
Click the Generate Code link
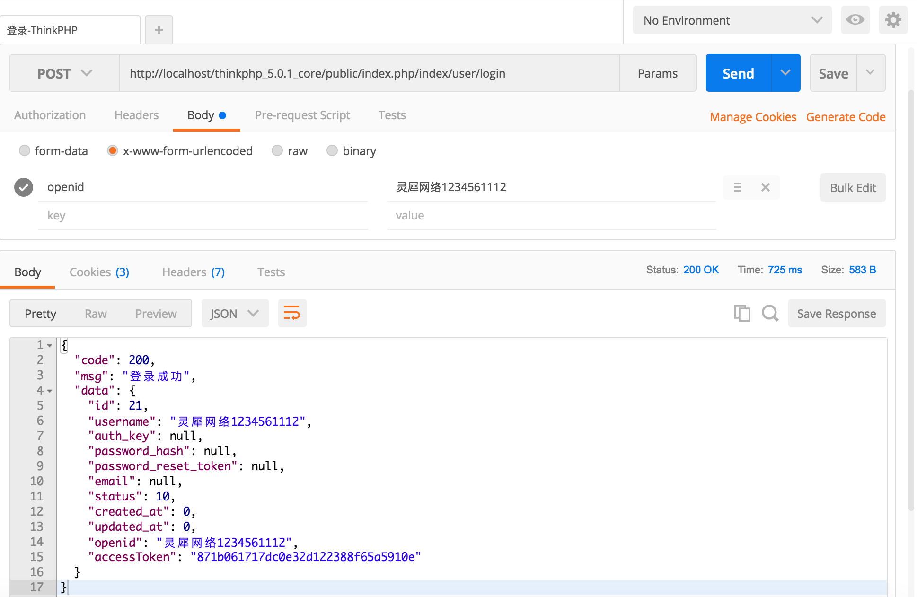coord(846,117)
